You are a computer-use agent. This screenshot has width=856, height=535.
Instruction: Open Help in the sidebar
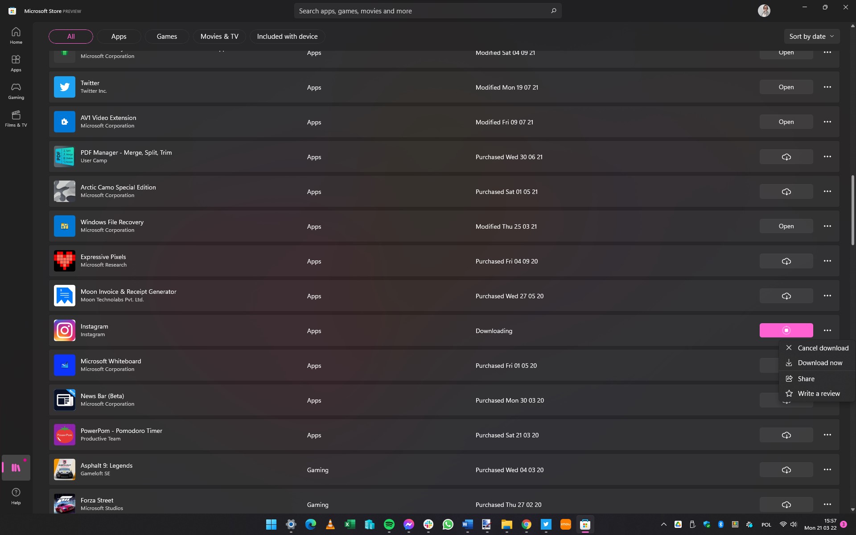pos(16,496)
